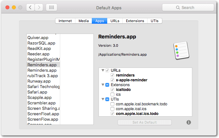219x138 pixels.
Task: Minimize the window with yellow button
Action: 14,7
